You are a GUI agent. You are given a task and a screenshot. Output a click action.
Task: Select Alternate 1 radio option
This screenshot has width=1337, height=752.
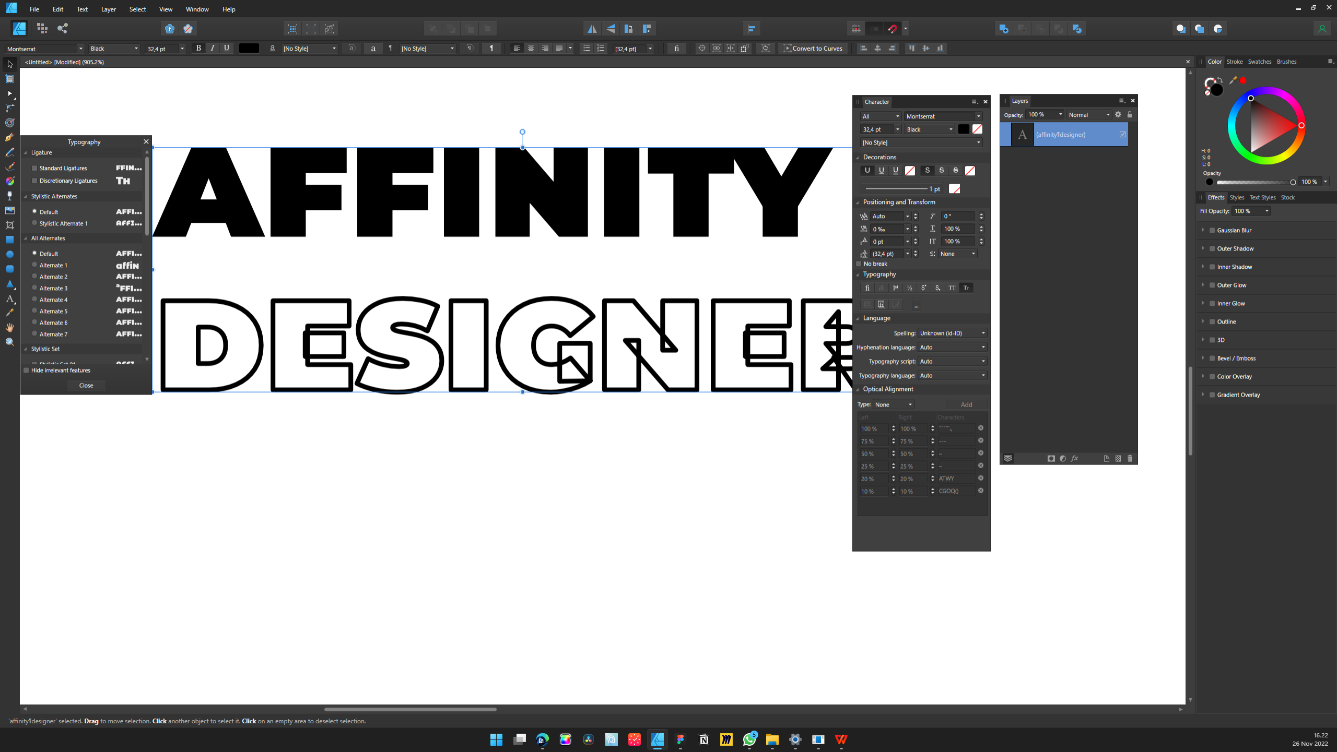[x=34, y=265]
